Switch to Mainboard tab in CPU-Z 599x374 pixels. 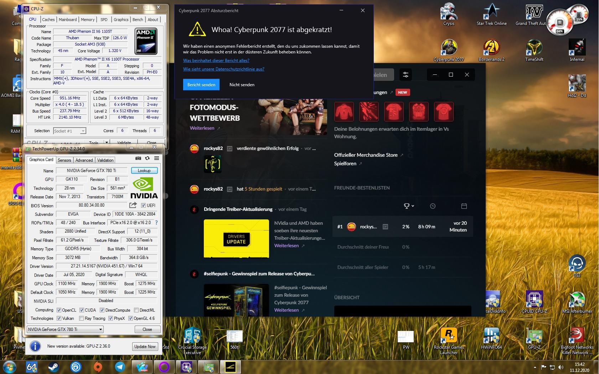click(68, 20)
